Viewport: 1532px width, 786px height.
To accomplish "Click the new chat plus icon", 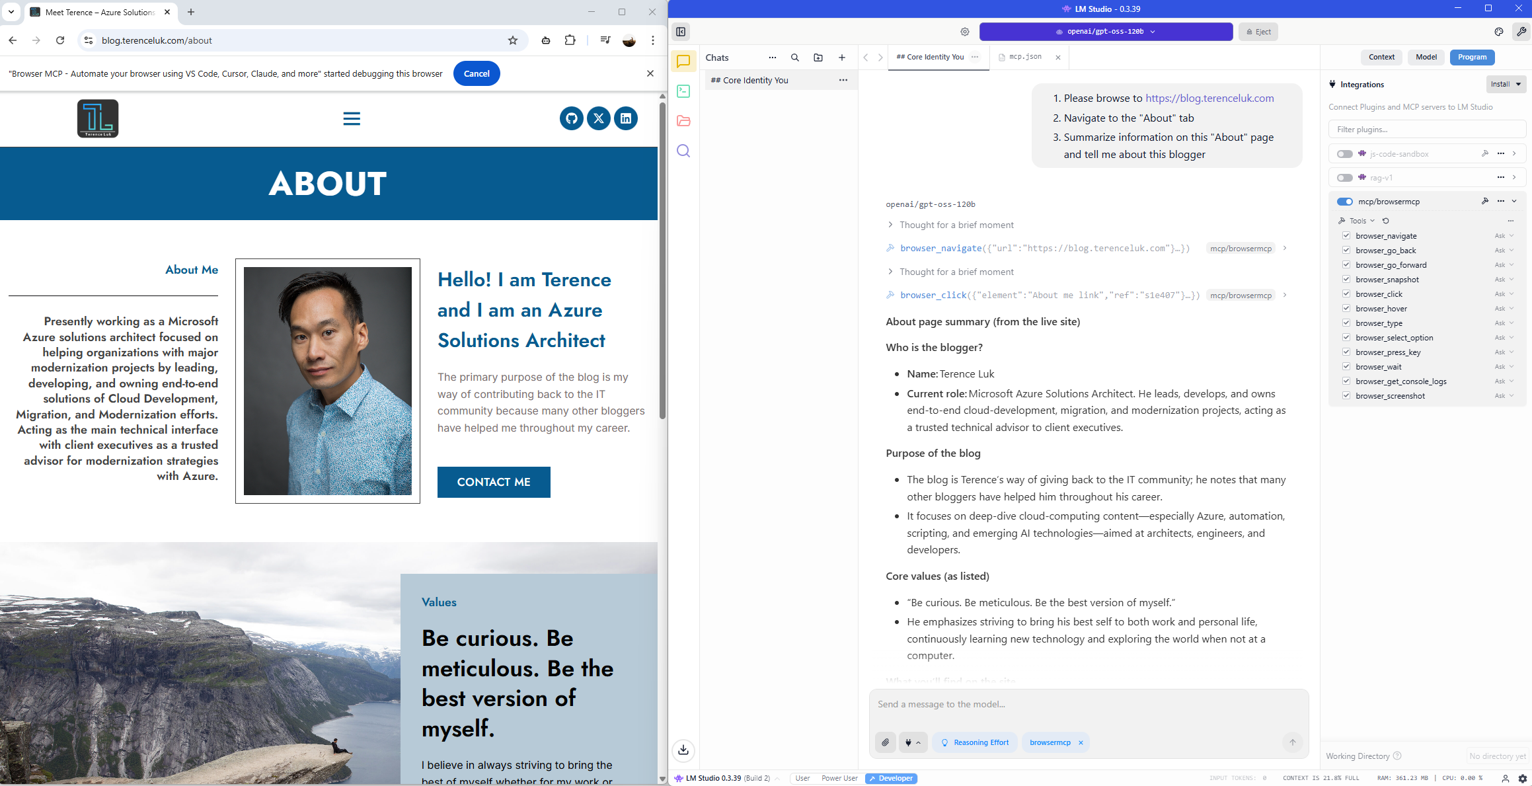I will pos(841,58).
